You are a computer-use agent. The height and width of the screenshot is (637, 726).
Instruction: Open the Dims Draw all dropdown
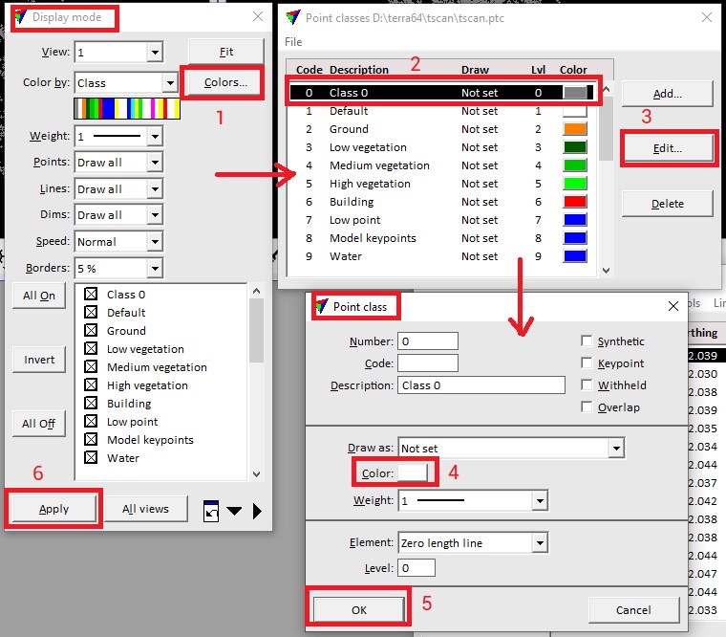click(x=155, y=215)
